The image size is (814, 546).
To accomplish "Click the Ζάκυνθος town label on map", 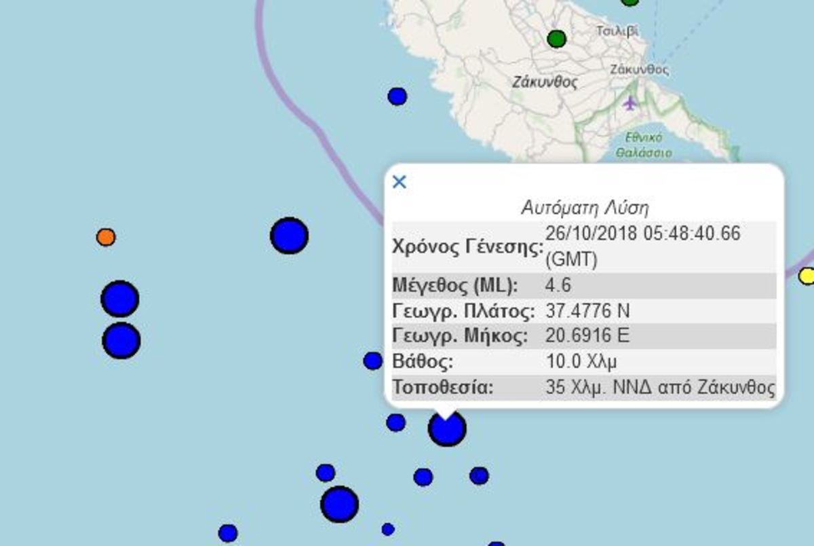I will [x=639, y=70].
